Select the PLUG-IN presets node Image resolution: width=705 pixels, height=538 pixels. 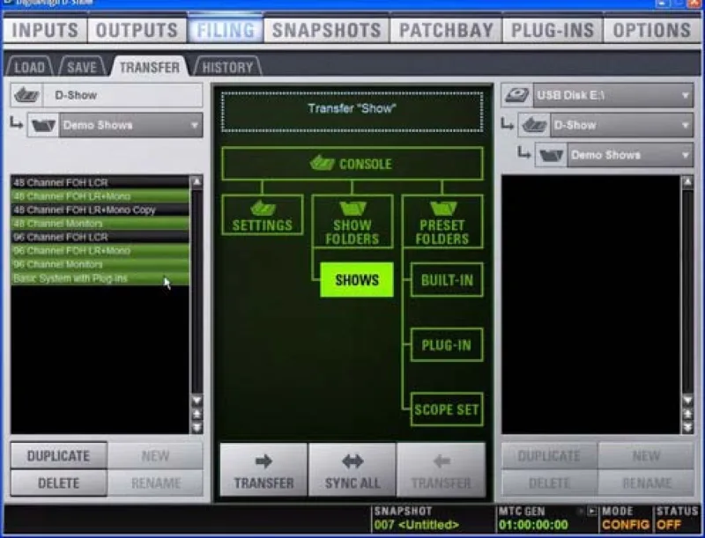coord(447,345)
